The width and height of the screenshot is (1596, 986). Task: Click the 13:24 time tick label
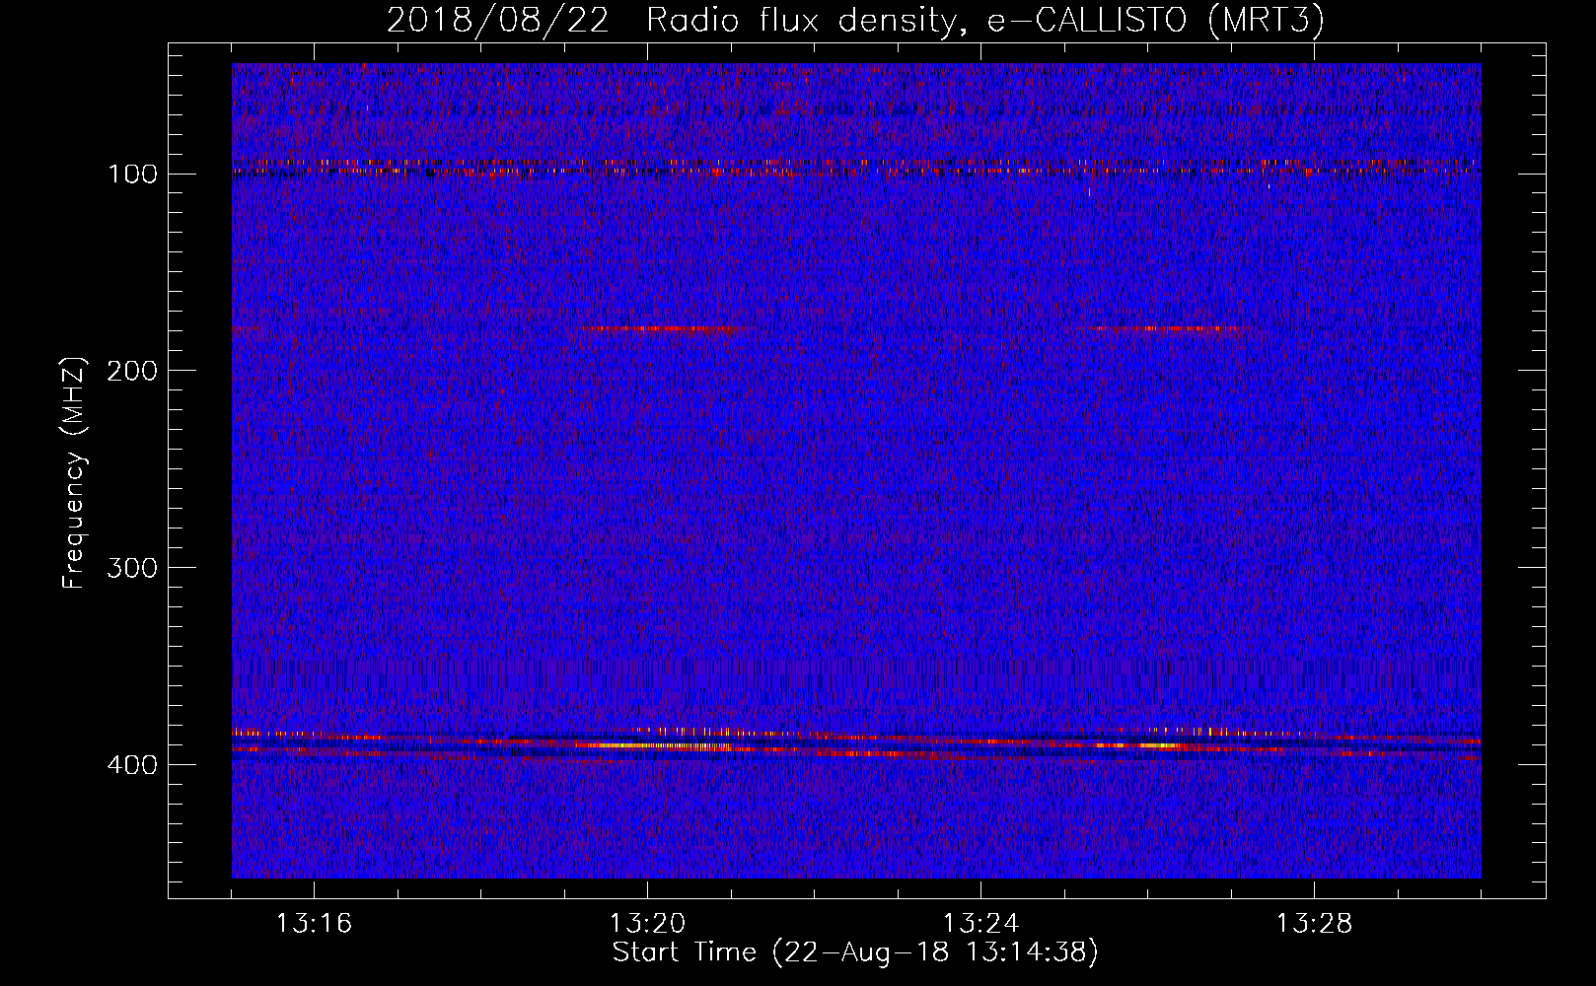(980, 924)
